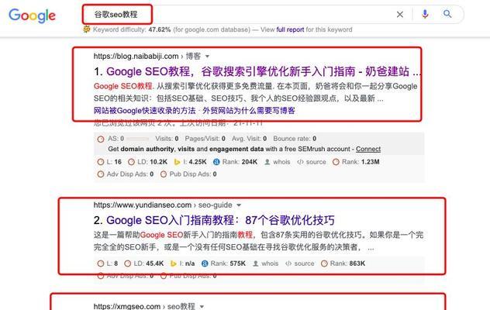The image size is (490, 310).
Task: Click the Google logo
Action: tap(32, 15)
